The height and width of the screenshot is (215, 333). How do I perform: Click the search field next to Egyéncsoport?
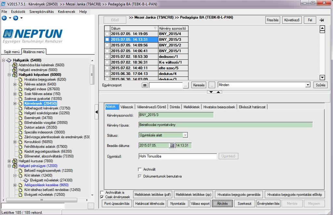pyautogui.click(x=166, y=85)
